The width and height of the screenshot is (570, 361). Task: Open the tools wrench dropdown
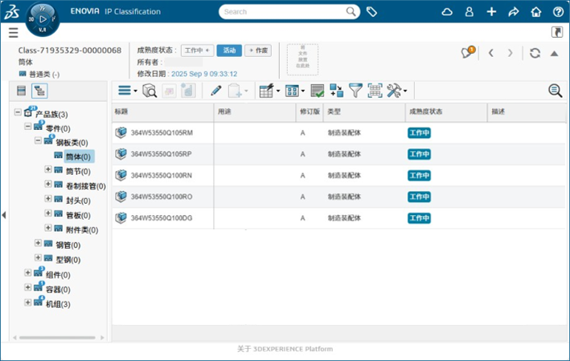[396, 91]
